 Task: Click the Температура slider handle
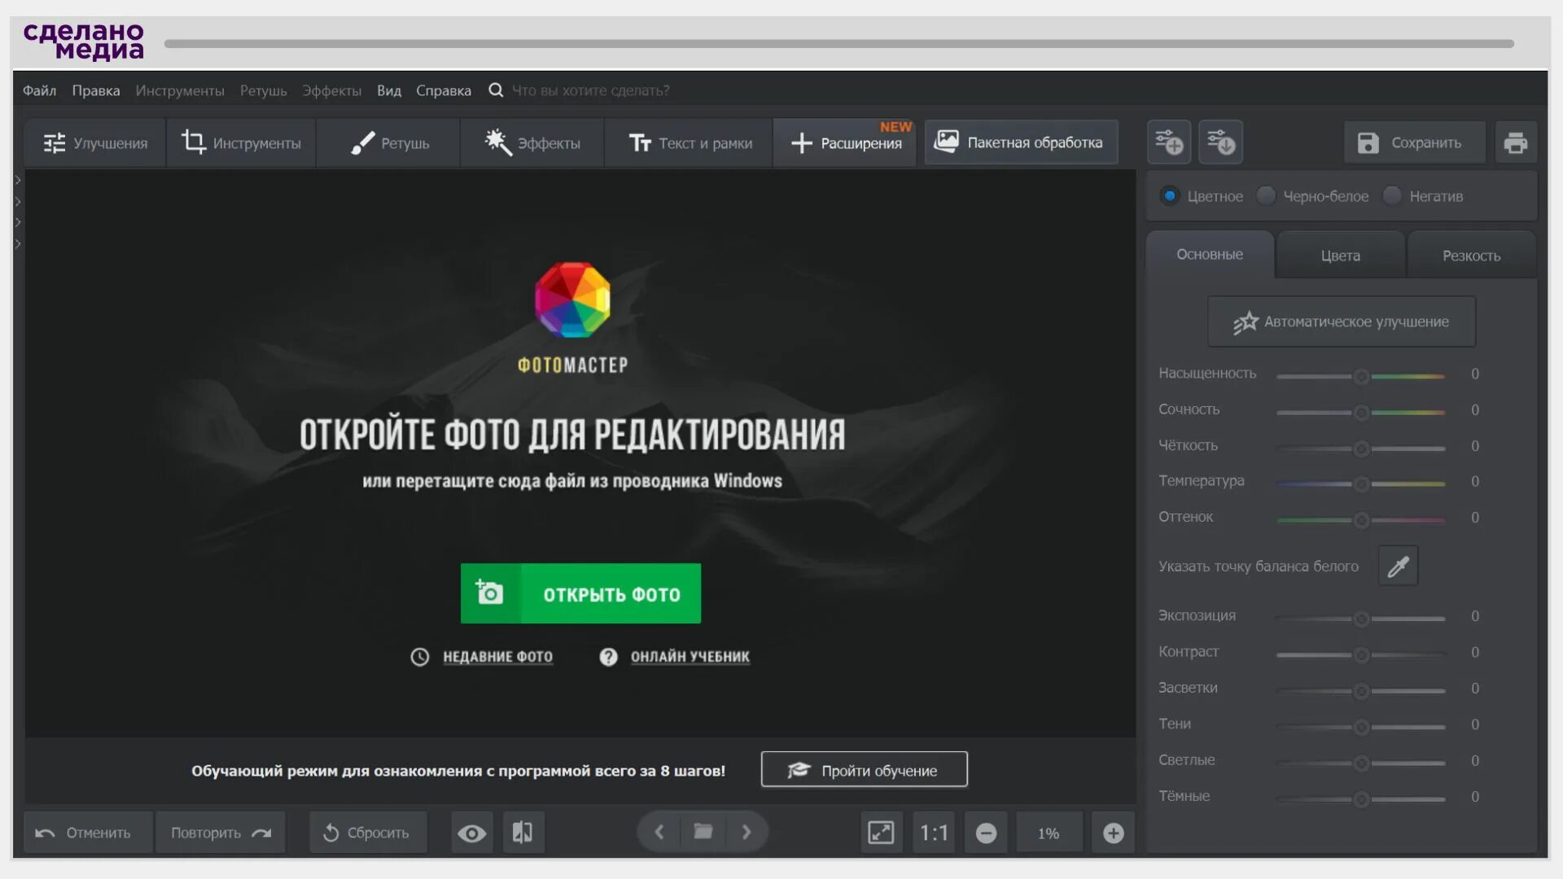1361,484
